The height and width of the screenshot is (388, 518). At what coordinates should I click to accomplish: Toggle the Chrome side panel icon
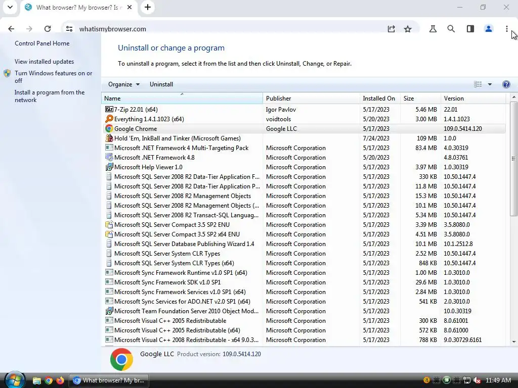470,29
